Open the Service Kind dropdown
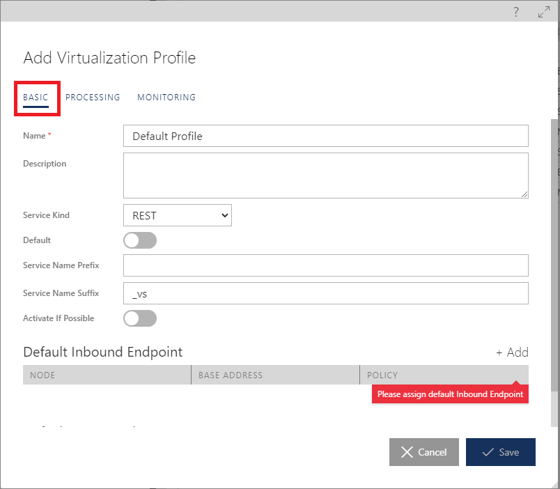 click(x=178, y=215)
